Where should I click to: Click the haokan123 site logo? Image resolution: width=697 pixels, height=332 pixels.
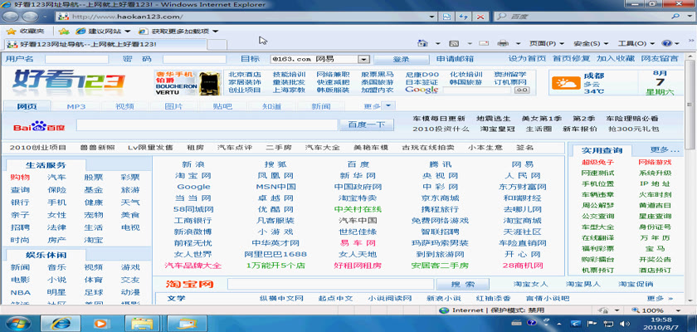click(55, 81)
